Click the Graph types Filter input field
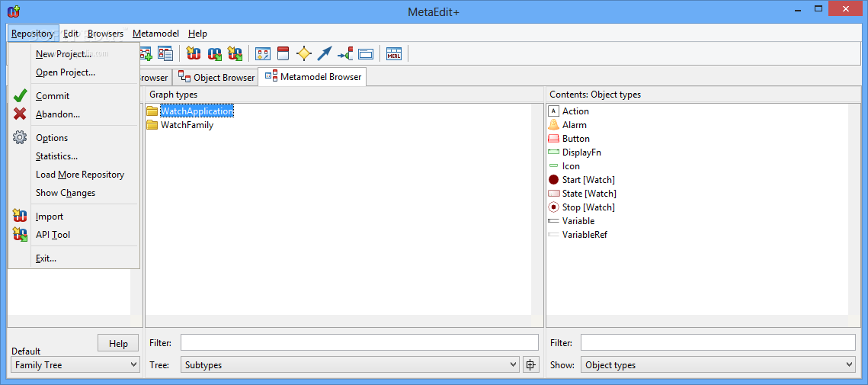 tap(359, 342)
